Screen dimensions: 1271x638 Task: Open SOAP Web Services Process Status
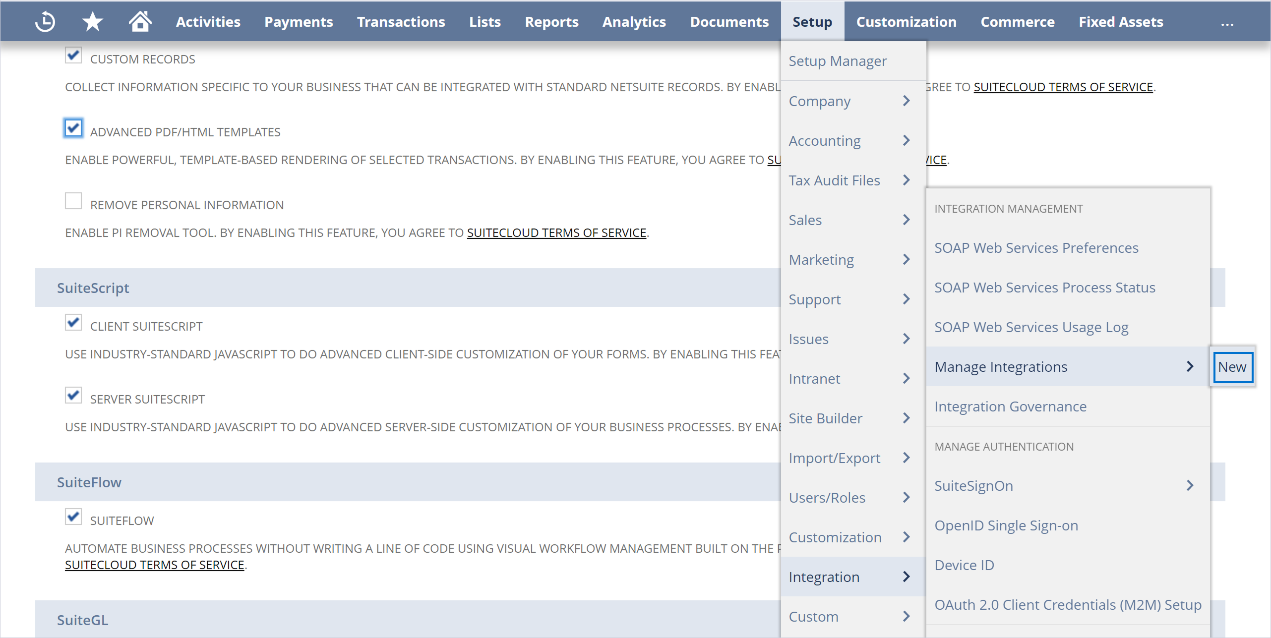1068,287
